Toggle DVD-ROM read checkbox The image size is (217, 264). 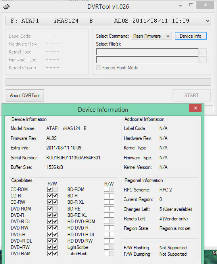coord(50,209)
